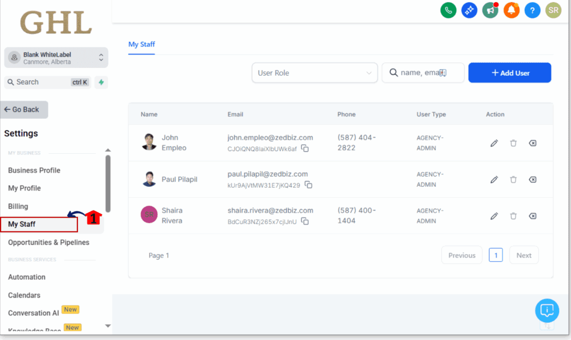Click the remove (x) icon for Paul Pilapil
The image size is (571, 340).
[533, 179]
